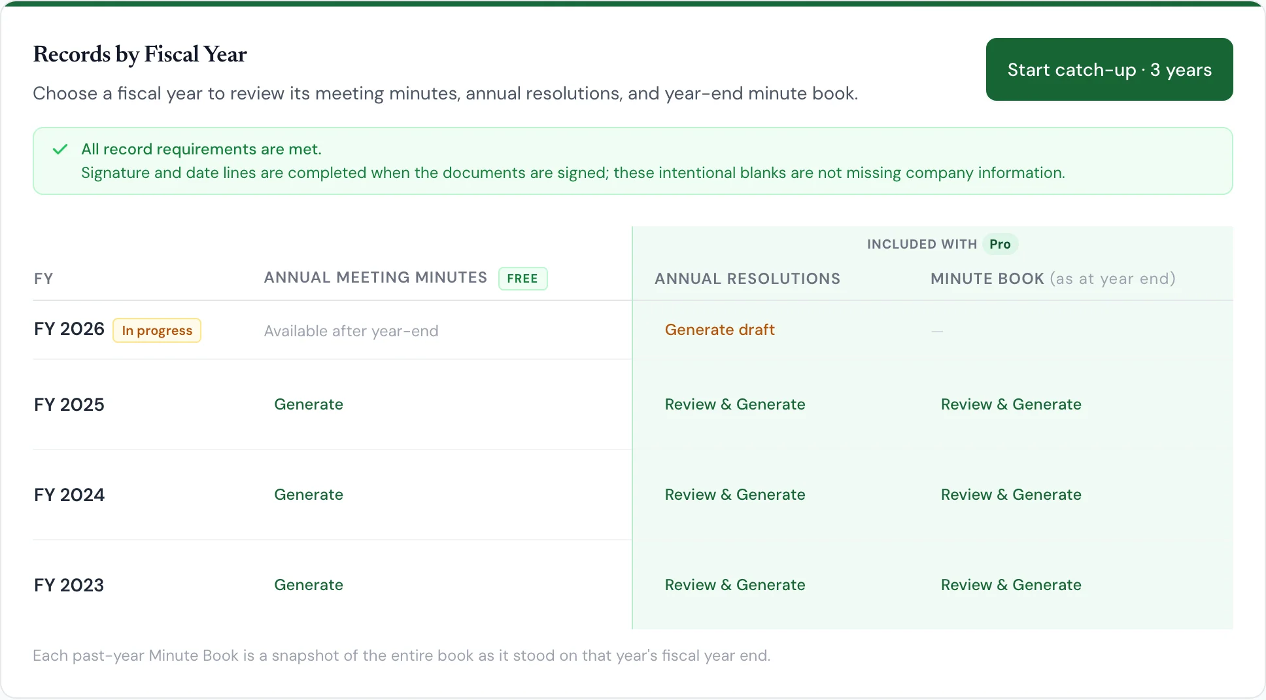Click the Records by Fiscal Year heading
Viewport: 1266px width, 700px height.
pos(140,54)
